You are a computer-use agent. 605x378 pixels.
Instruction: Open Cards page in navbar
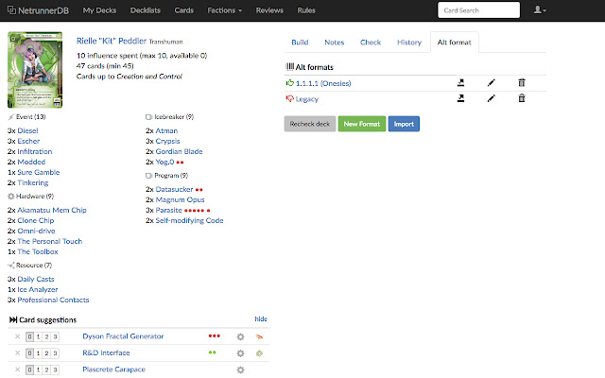(x=183, y=10)
